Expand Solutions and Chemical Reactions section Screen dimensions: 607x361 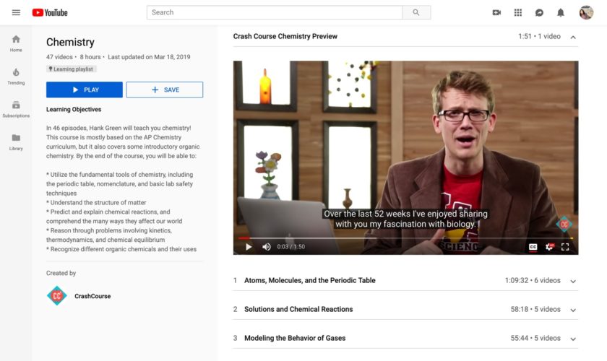[573, 310]
